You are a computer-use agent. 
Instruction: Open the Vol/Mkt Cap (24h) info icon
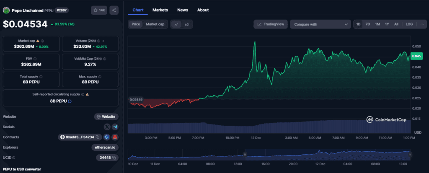coord(105,59)
